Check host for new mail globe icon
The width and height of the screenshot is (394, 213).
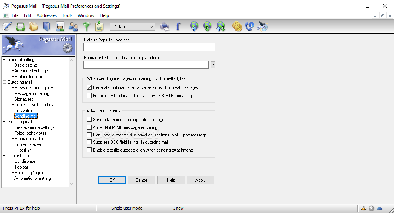pyautogui.click(x=207, y=26)
